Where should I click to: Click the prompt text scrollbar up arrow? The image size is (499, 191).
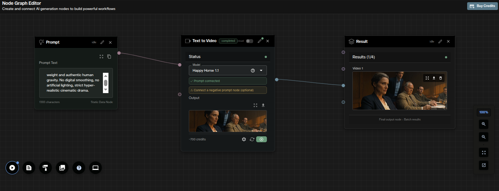coord(106,75)
